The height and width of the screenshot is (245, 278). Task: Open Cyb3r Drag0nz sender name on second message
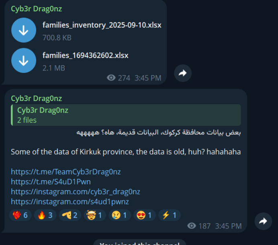tap(36, 98)
